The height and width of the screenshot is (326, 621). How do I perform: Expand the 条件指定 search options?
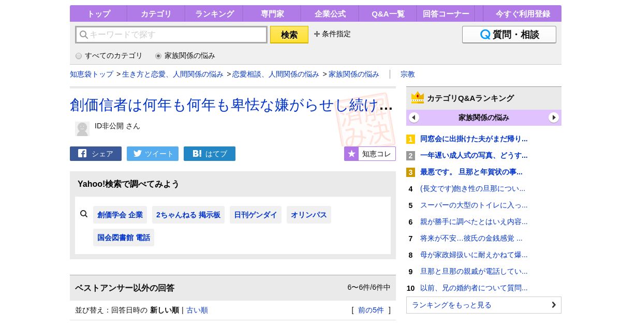[x=332, y=34]
